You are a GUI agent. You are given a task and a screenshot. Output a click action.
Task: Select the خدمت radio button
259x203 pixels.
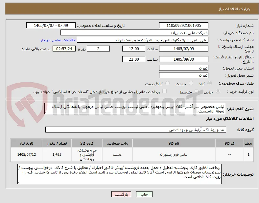click(191, 83)
